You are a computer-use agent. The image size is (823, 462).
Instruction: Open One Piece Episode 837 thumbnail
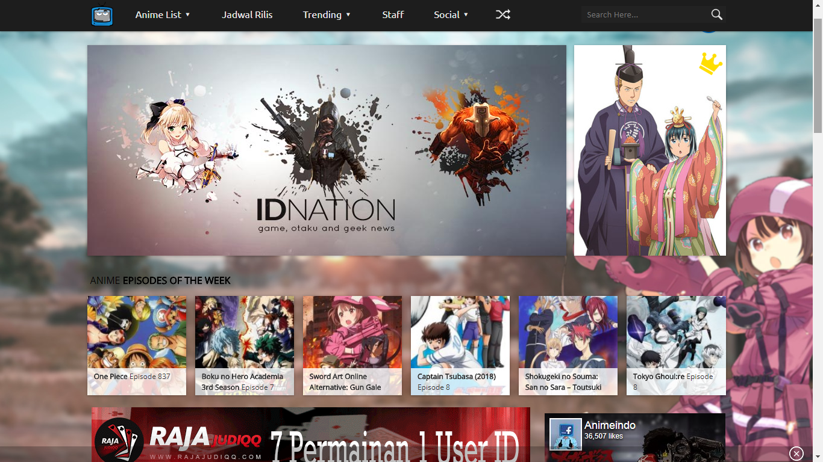coord(137,345)
